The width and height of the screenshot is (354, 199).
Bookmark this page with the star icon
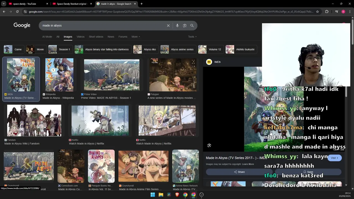317,12
